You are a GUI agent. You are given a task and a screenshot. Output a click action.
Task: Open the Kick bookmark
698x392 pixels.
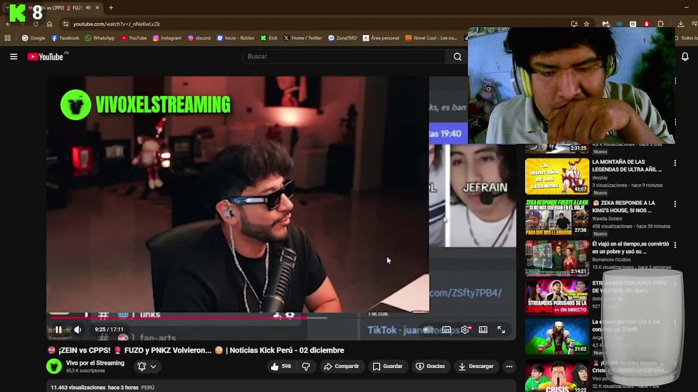[269, 38]
